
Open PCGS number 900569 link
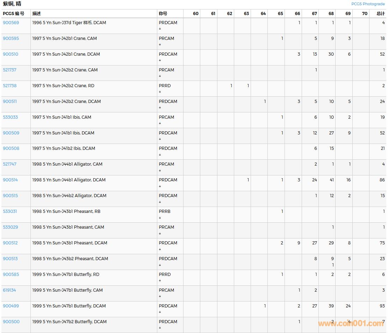tap(11, 23)
